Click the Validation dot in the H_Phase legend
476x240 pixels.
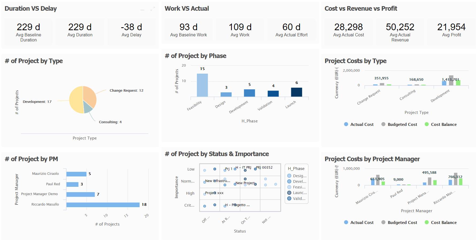tap(289, 199)
